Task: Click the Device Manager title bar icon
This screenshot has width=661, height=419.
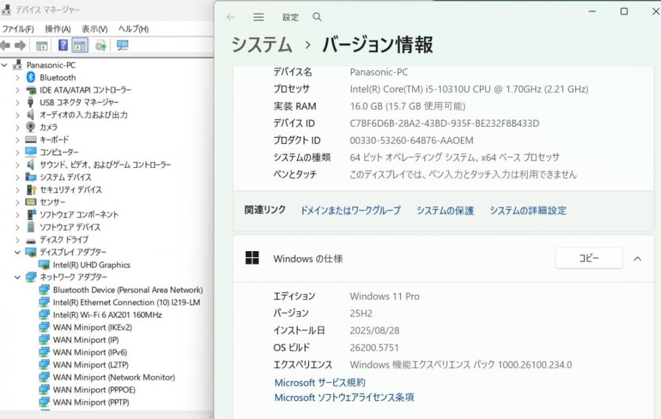Action: point(6,9)
